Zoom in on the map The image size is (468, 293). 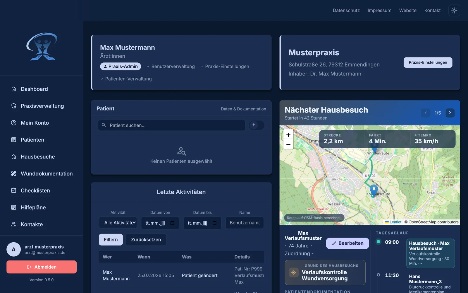tap(288, 134)
